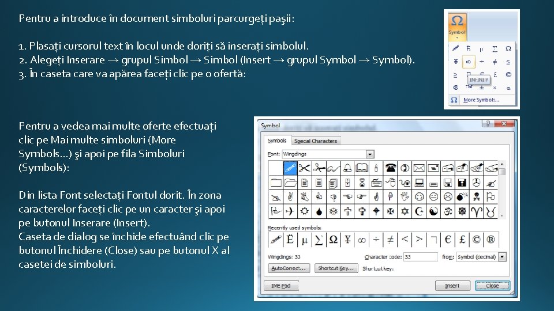Select the yin-yang symbol
This screenshot has height=311, width=554.
click(x=433, y=211)
